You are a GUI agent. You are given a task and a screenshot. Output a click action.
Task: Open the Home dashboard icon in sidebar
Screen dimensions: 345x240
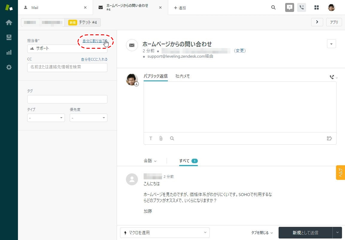pyautogui.click(x=9, y=22)
